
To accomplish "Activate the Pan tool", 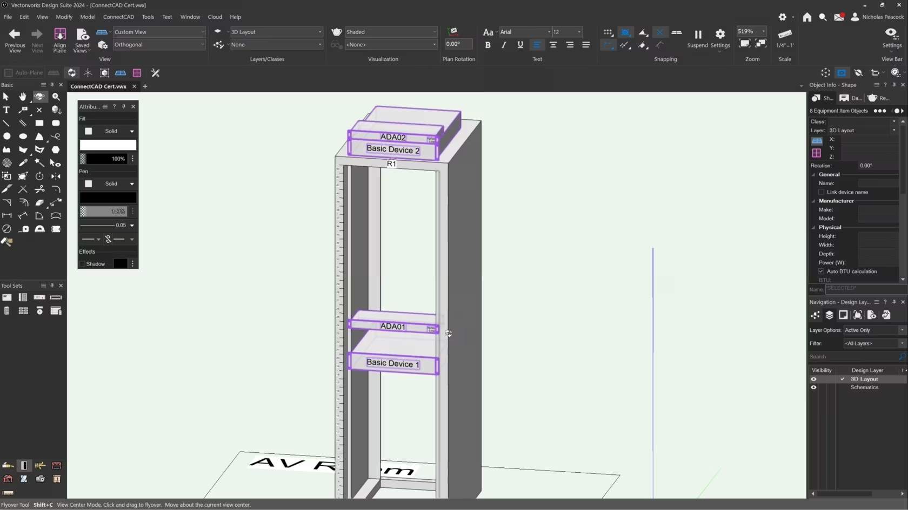I will point(23,97).
